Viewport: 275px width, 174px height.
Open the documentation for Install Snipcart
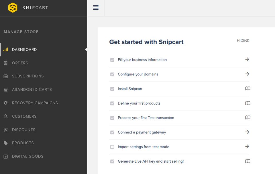[x=247, y=89]
